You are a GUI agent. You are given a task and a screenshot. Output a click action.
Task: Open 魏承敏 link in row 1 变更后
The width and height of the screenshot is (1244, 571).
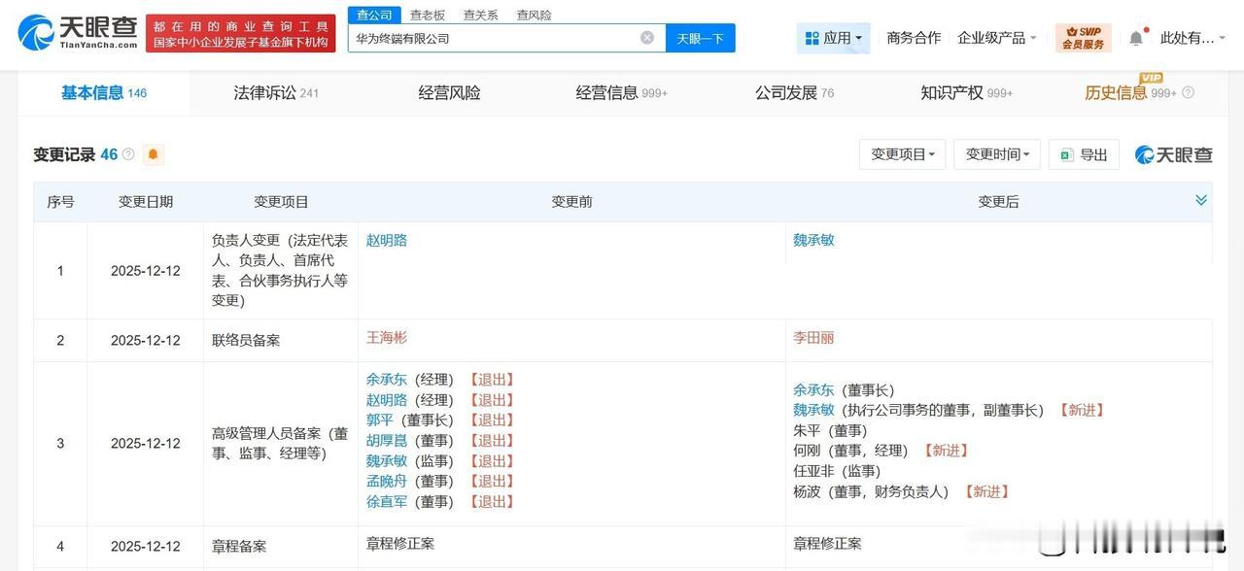[813, 240]
